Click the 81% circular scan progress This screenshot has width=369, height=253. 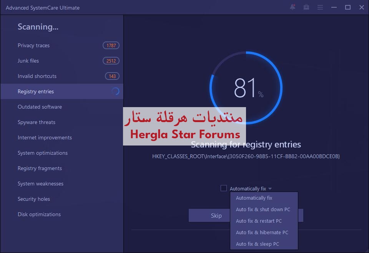(x=246, y=88)
